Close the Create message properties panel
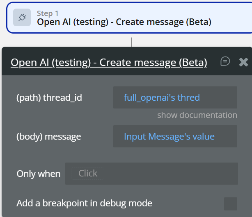Screen dimensions: 252x217 click(x=243, y=62)
